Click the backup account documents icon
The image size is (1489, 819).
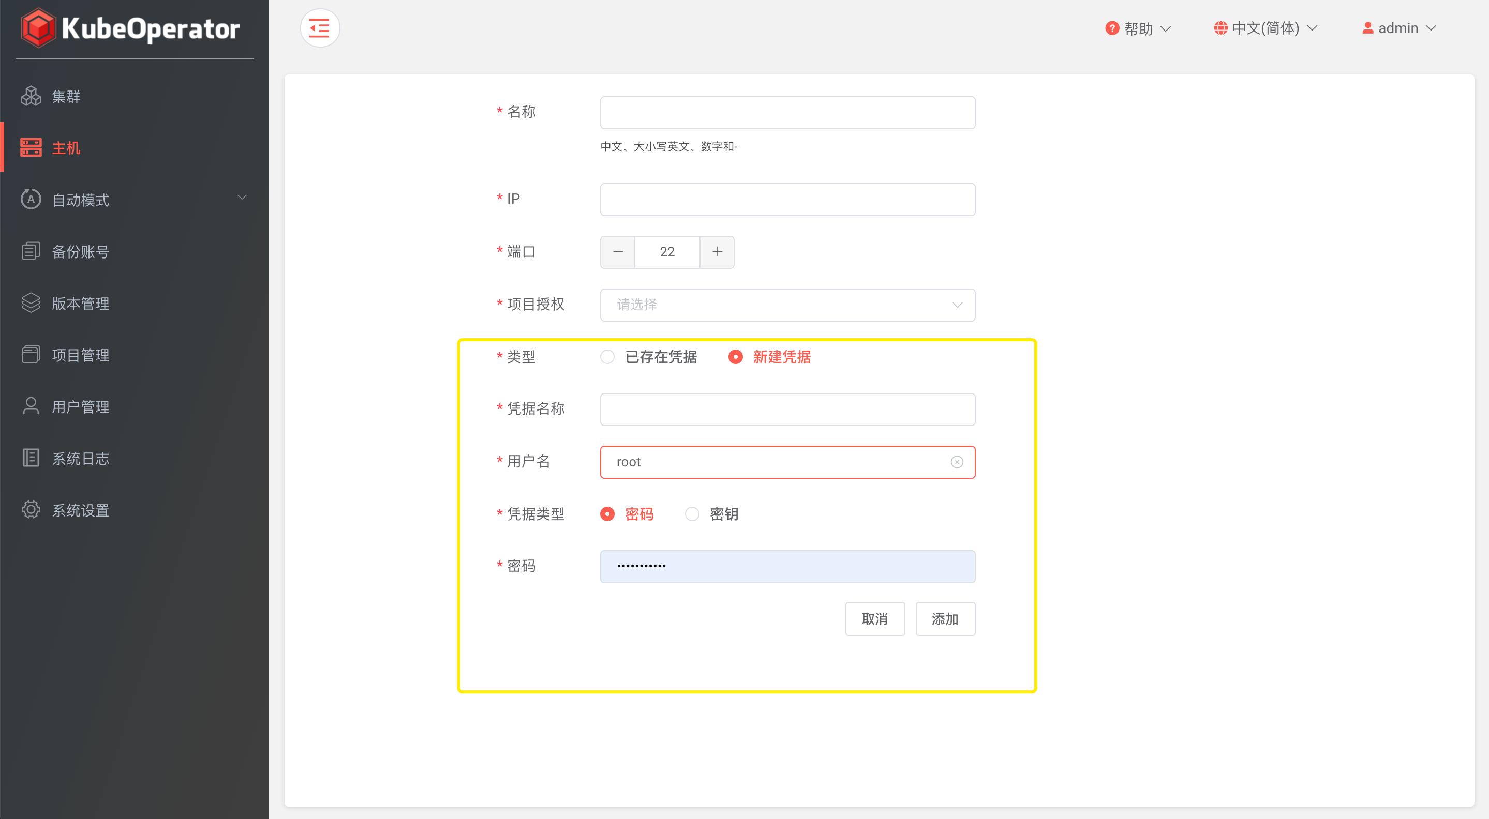coord(31,251)
